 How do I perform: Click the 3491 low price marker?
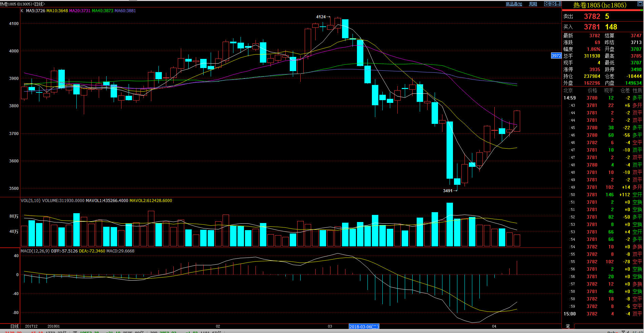click(x=448, y=191)
